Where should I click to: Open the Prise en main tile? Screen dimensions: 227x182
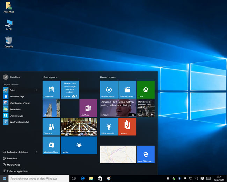pyautogui.click(x=109, y=126)
